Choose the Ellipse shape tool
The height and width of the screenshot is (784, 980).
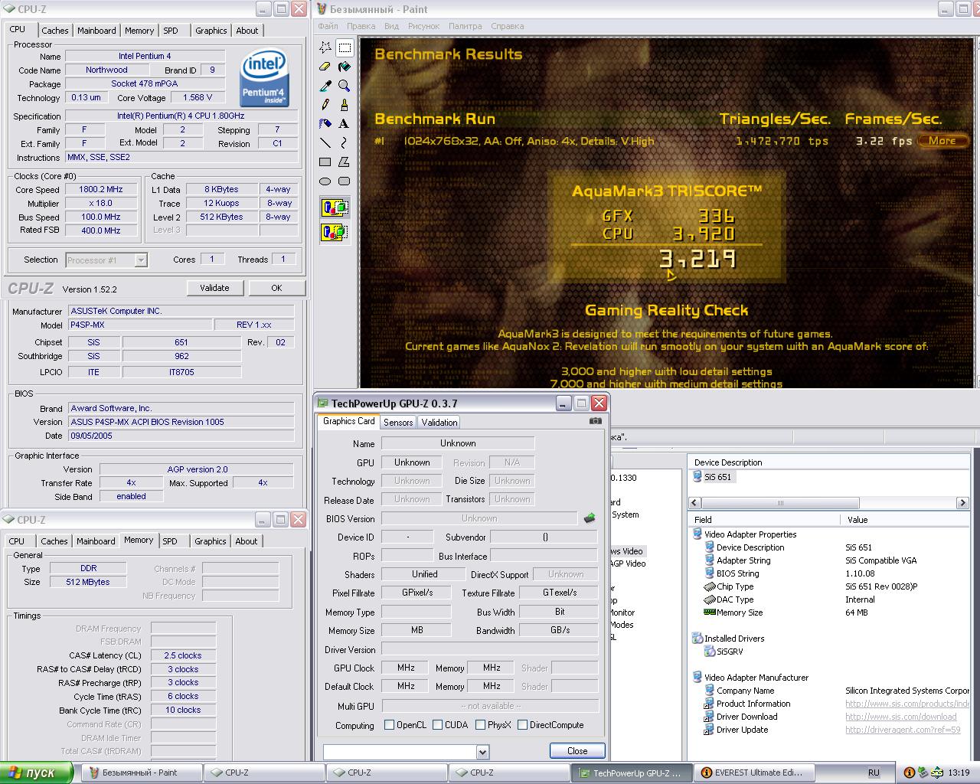(325, 181)
